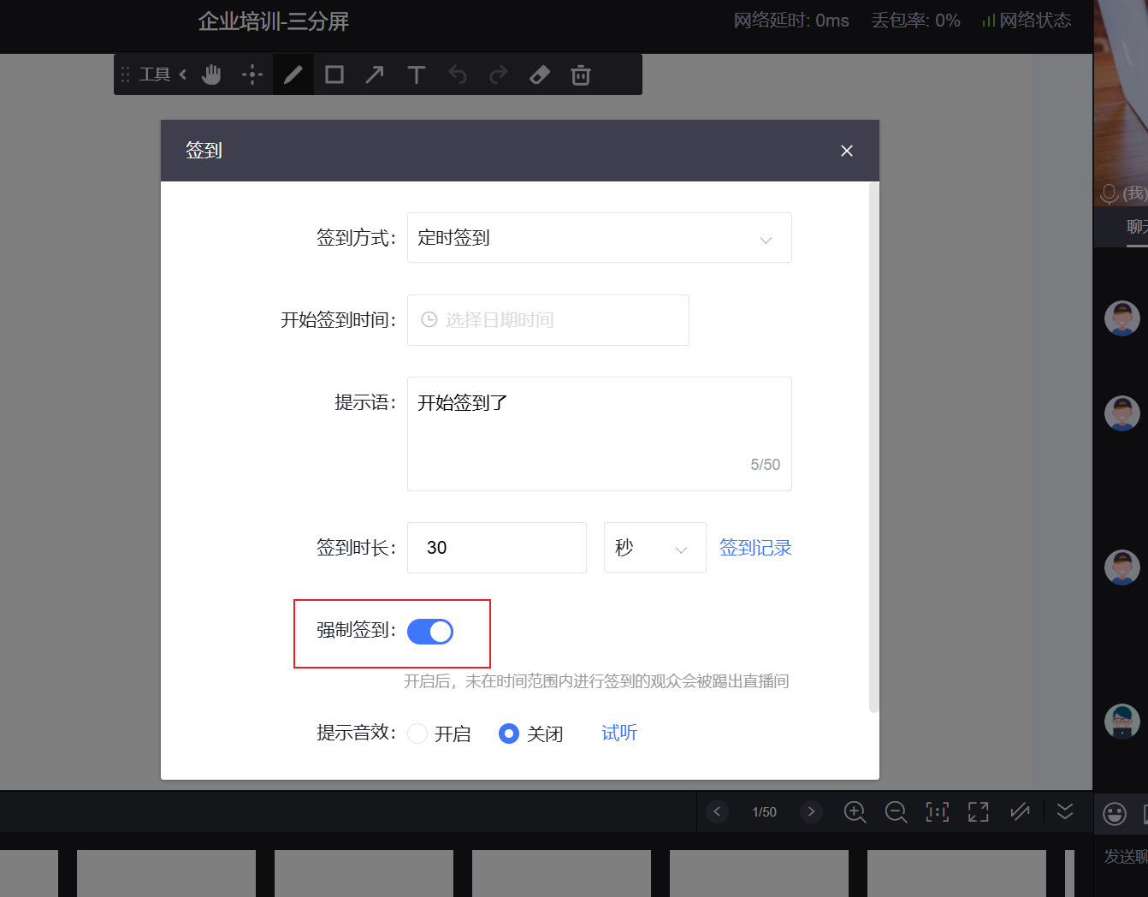Reset document to original 1:1 size
The width and height of the screenshot is (1148, 897).
pos(938,811)
